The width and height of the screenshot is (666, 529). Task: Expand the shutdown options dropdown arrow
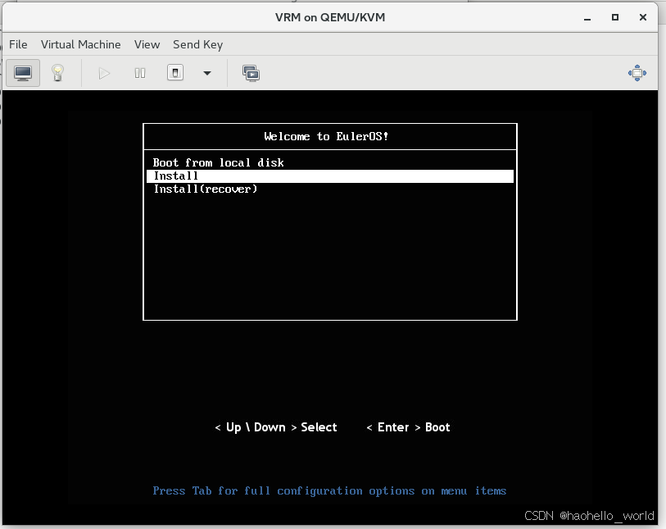[x=207, y=74]
